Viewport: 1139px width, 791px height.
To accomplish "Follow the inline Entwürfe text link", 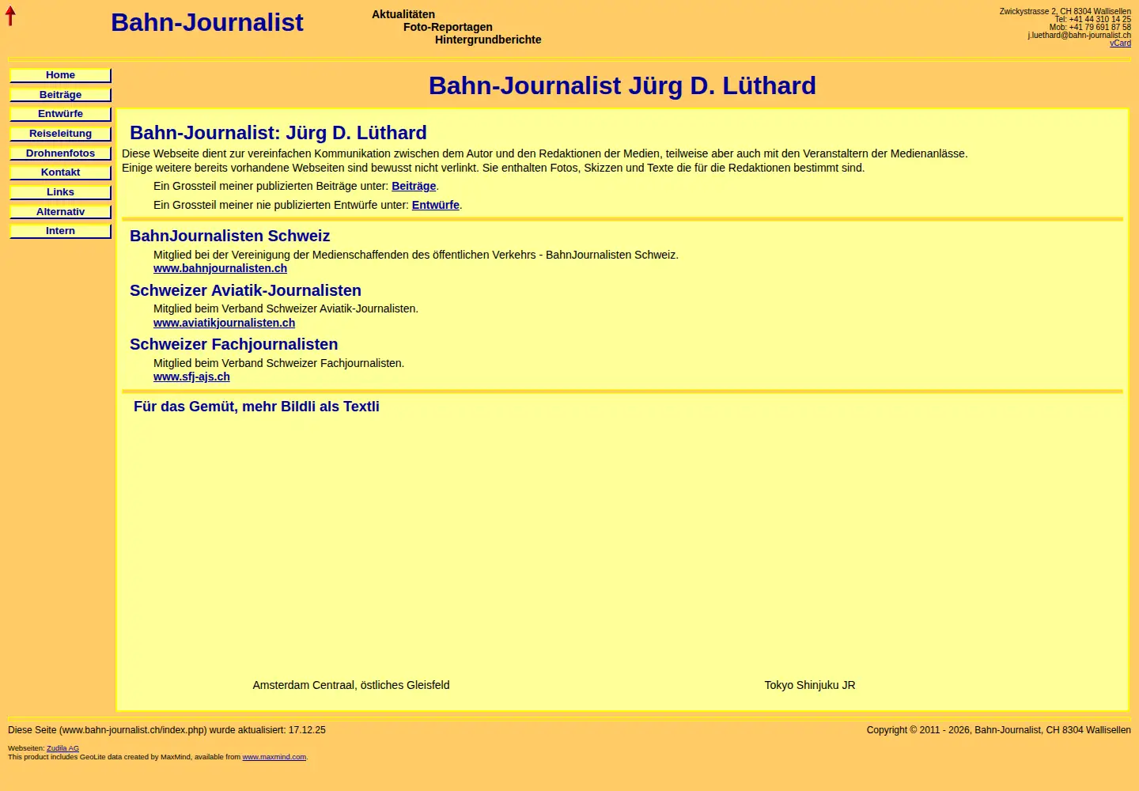I will 435,205.
